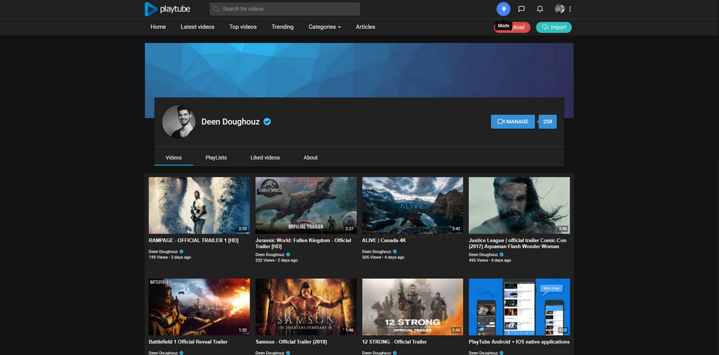Image resolution: width=719 pixels, height=355 pixels.
Task: Open the Justice League trailer thumbnail
Action: coord(520,206)
